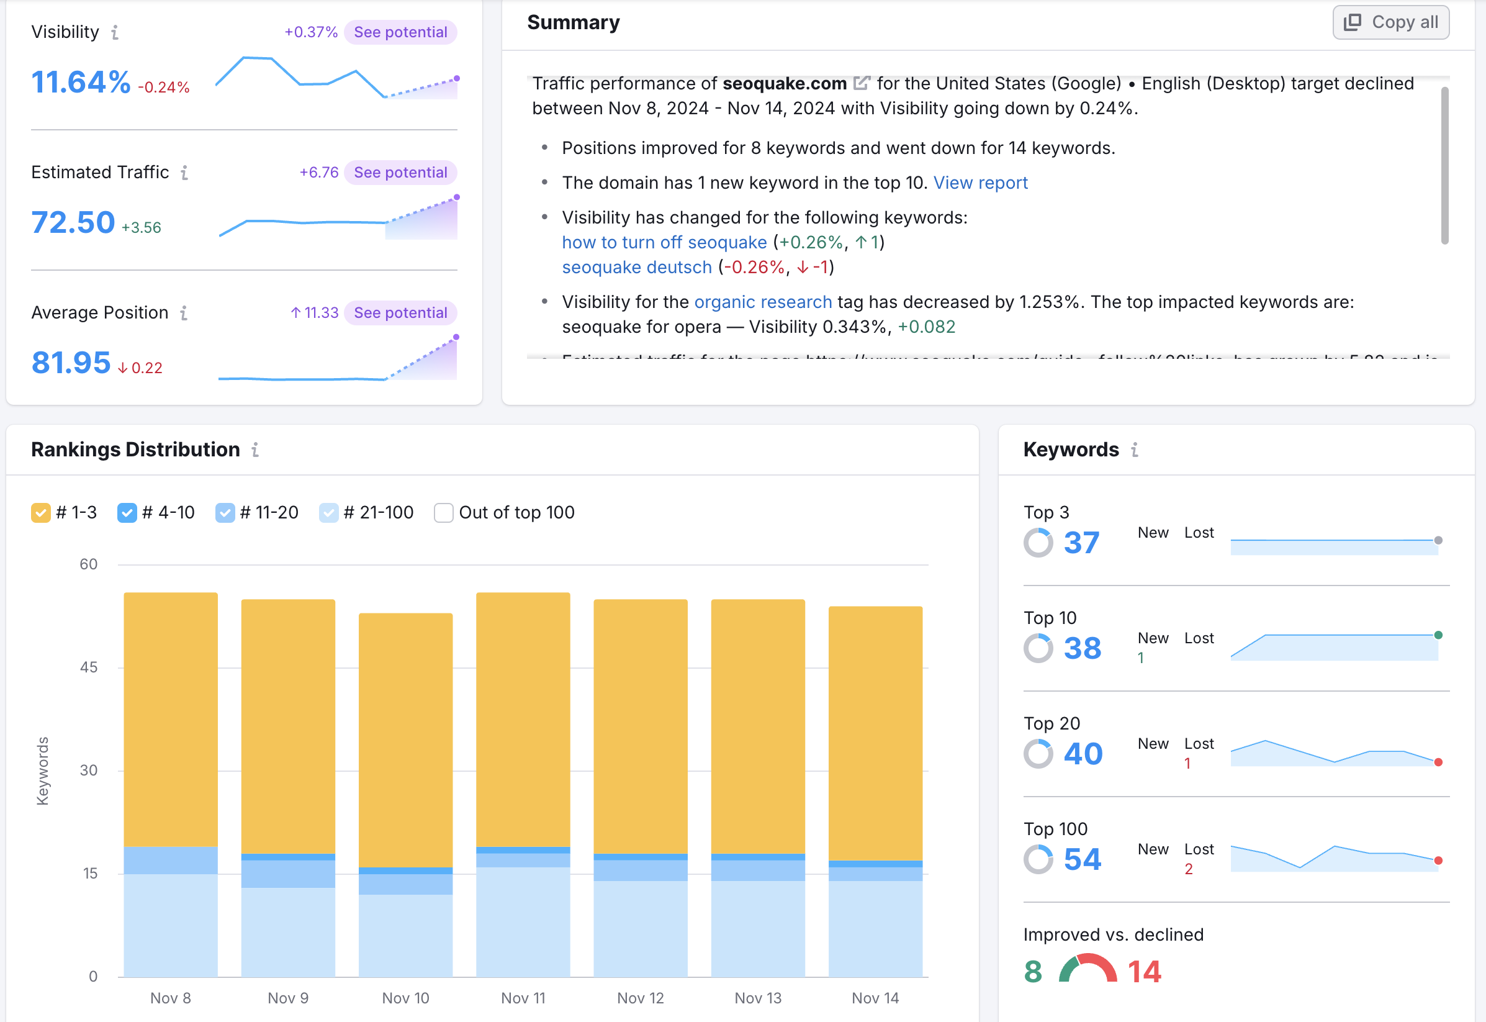Disable the "# 21-100" filter checkbox
Viewport: 1486px width, 1022px height.
point(329,512)
